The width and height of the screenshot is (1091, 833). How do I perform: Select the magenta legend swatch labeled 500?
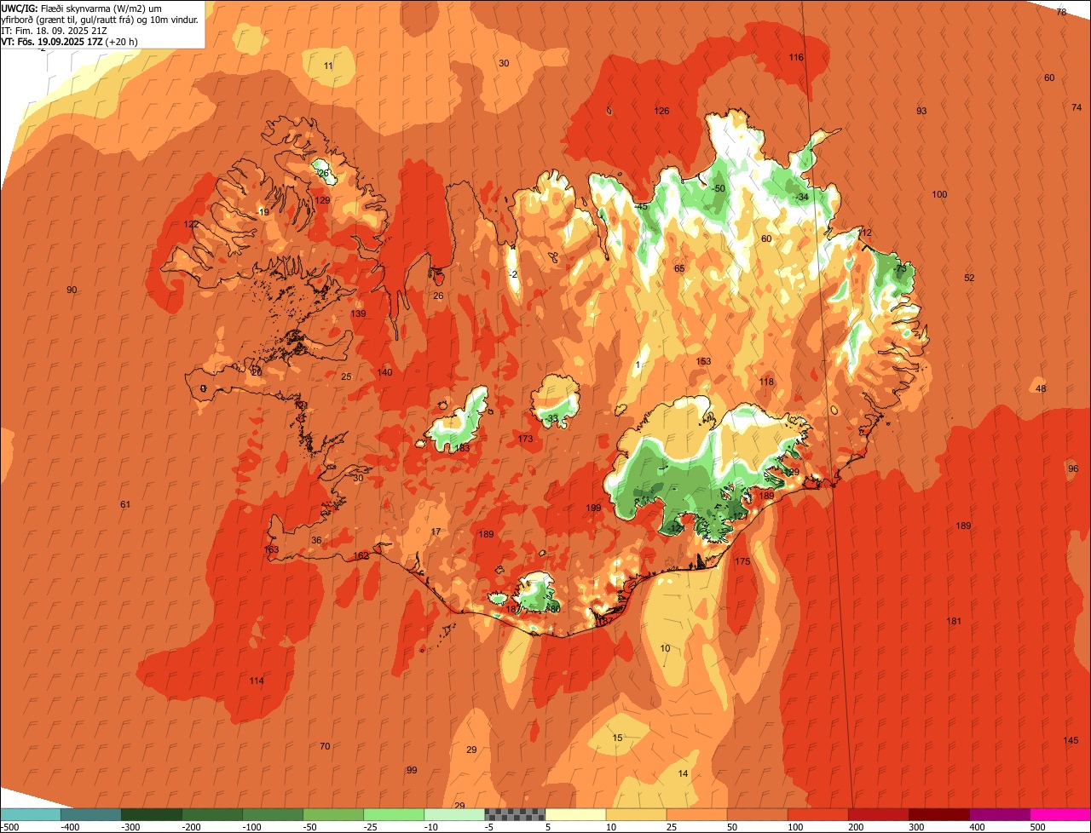point(1059,815)
